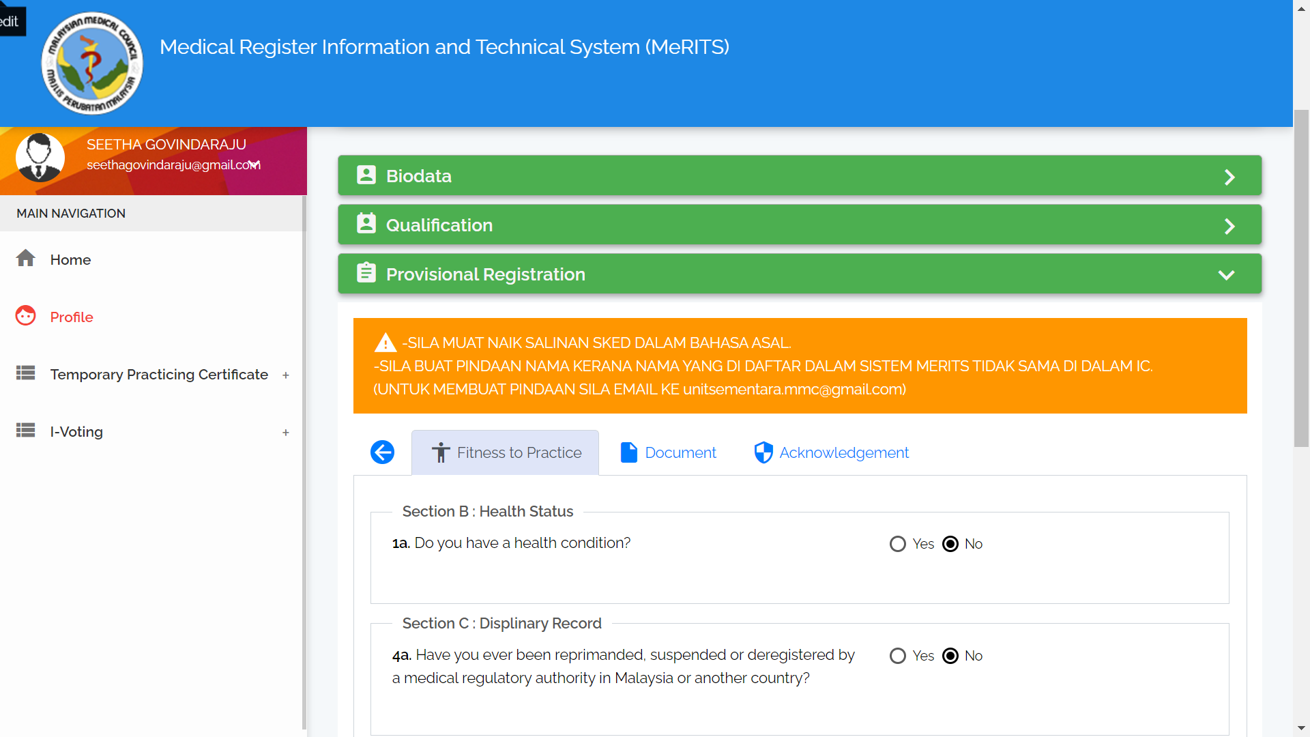Image resolution: width=1310 pixels, height=737 pixels.
Task: Click the page vertical scrollbar
Action: pos(1301,278)
